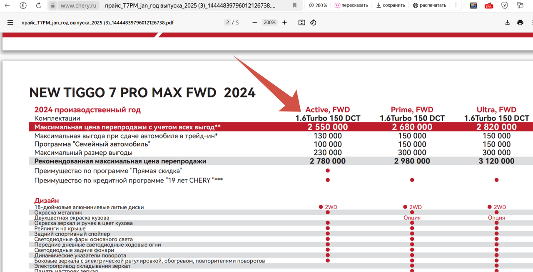Click price 2 680 000
Image resolution: width=533 pixels, height=272 pixels.
pyautogui.click(x=412, y=127)
